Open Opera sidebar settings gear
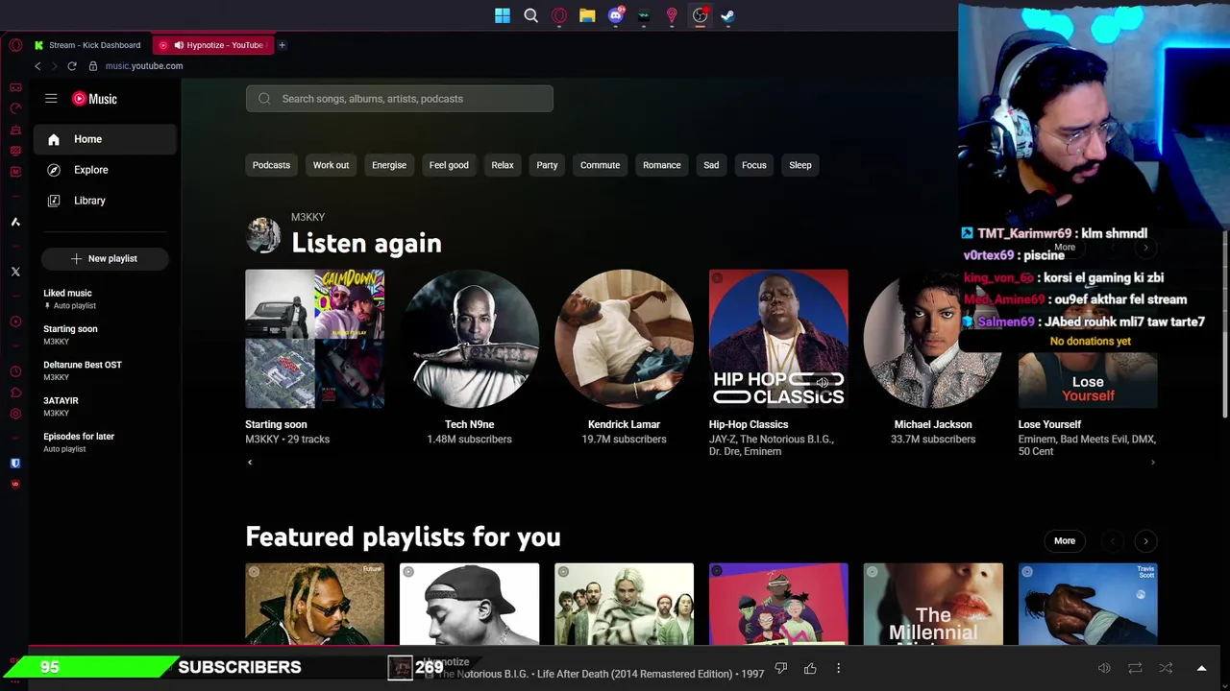1230x691 pixels. pyautogui.click(x=15, y=414)
